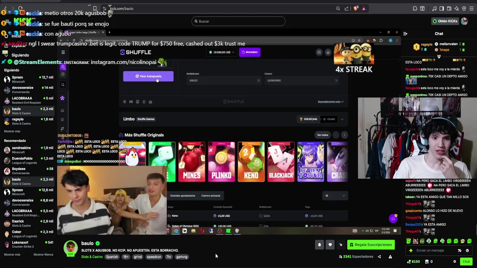The width and height of the screenshot is (477, 268).
Task: Open Brave Shields icon in address bar
Action: pos(356,9)
